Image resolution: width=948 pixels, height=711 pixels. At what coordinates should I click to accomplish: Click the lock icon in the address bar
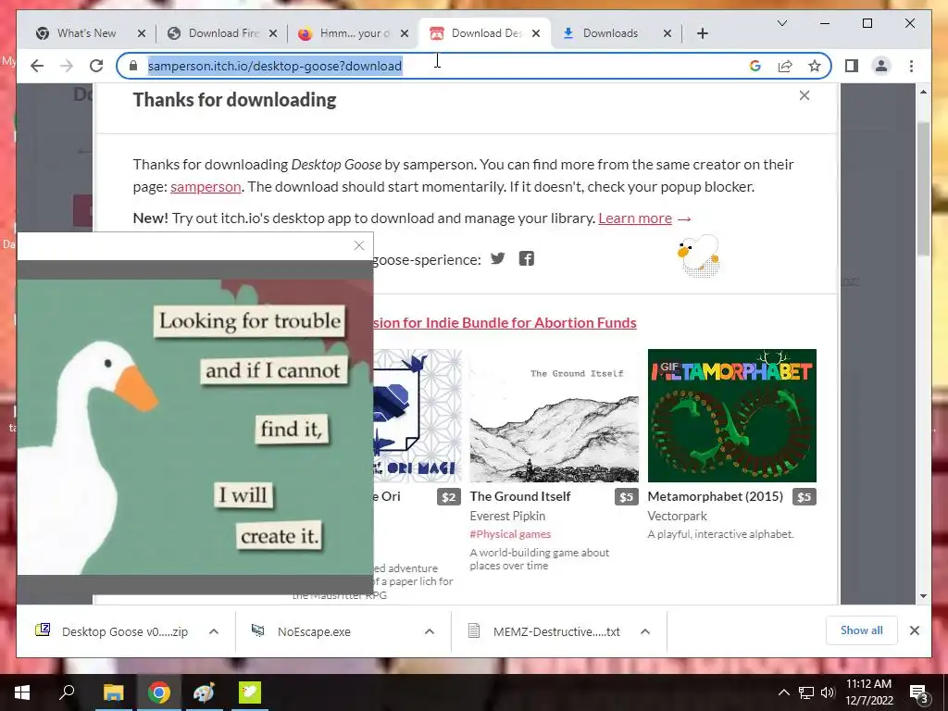133,66
